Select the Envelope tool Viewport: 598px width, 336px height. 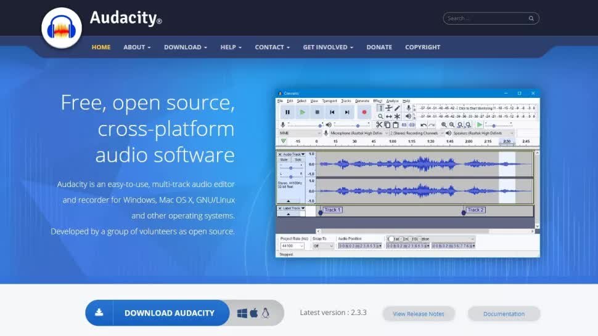(x=388, y=108)
